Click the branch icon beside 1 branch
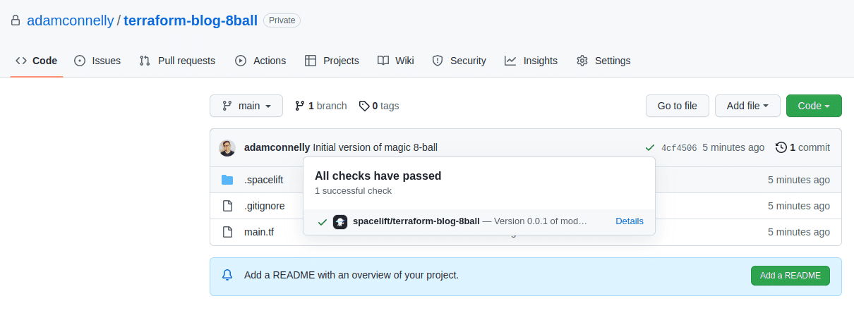 point(299,106)
